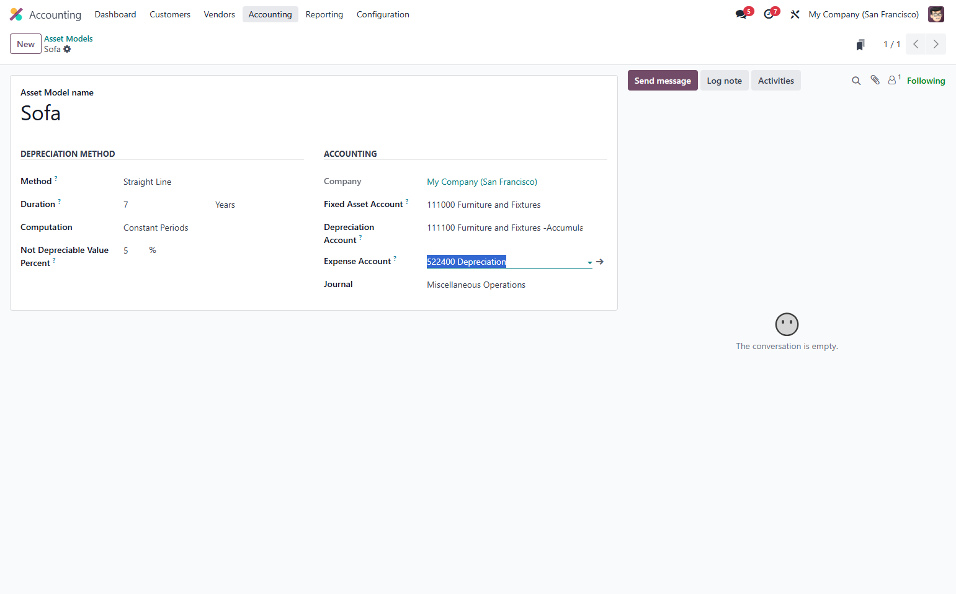The width and height of the screenshot is (956, 594).
Task: Open the conversations messages icon
Action: pyautogui.click(x=741, y=14)
